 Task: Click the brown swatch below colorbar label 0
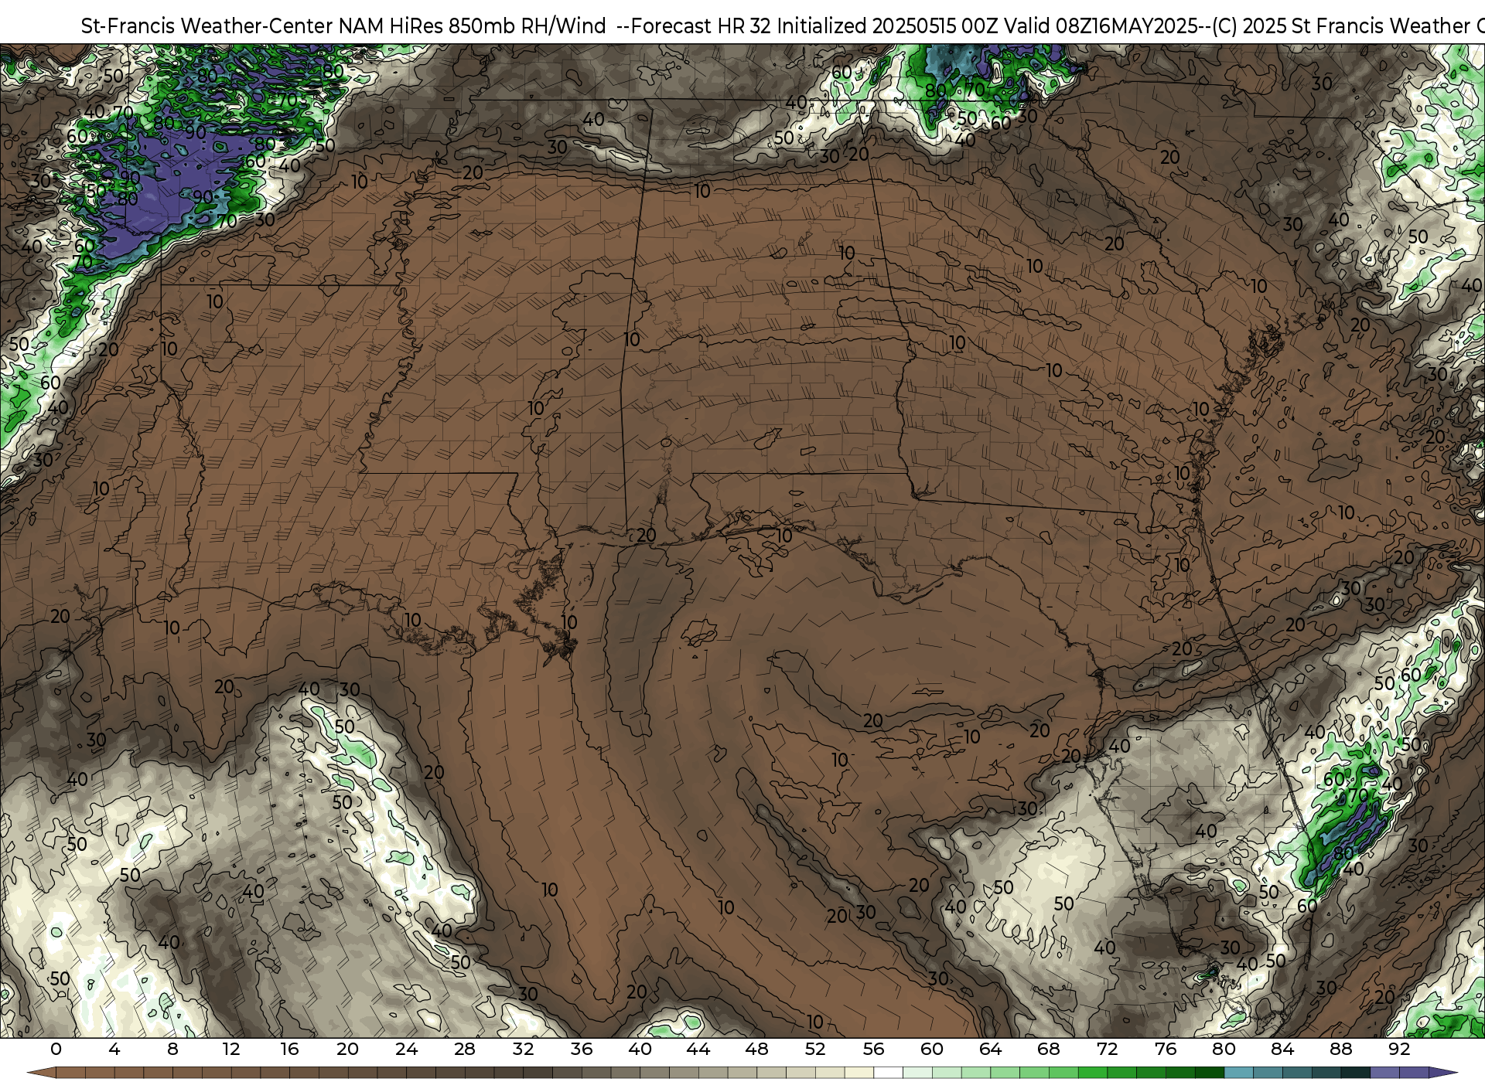tap(70, 1073)
